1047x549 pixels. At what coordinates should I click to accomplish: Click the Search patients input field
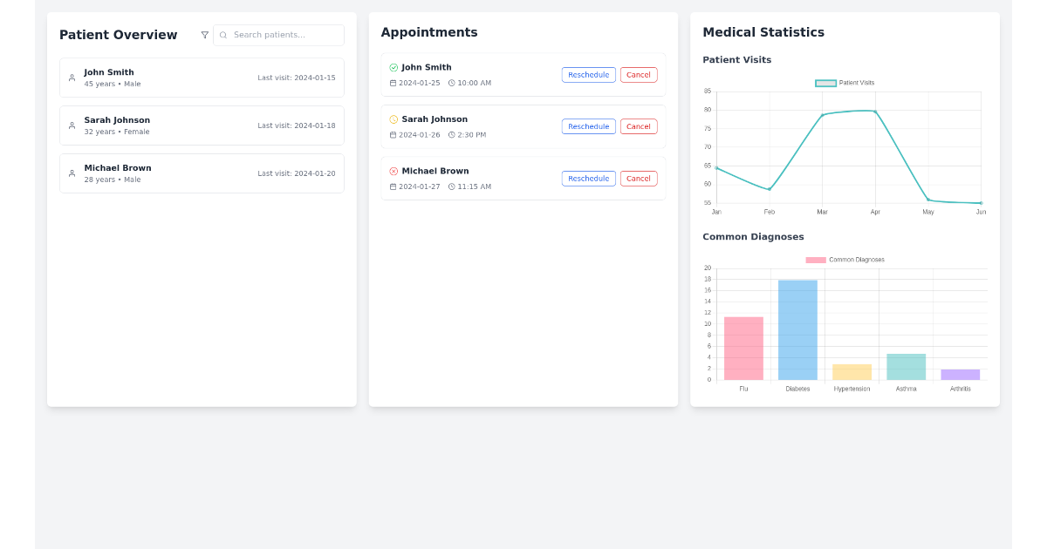(277, 35)
